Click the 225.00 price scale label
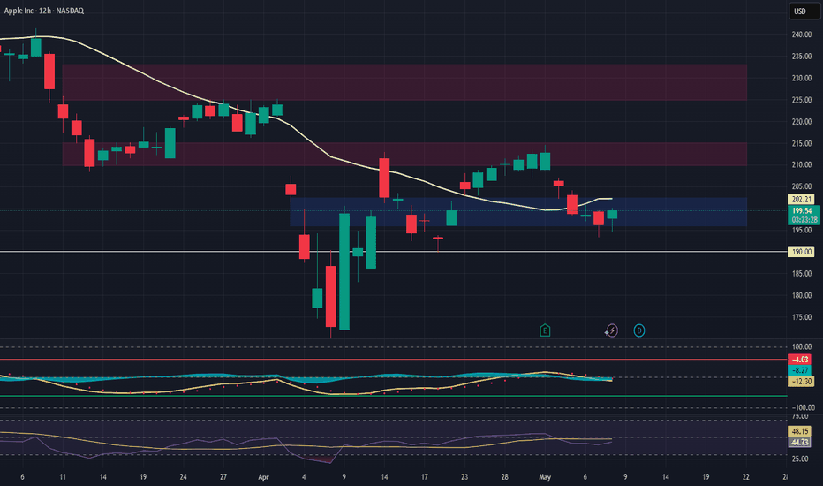This screenshot has height=486, width=823. [x=802, y=100]
